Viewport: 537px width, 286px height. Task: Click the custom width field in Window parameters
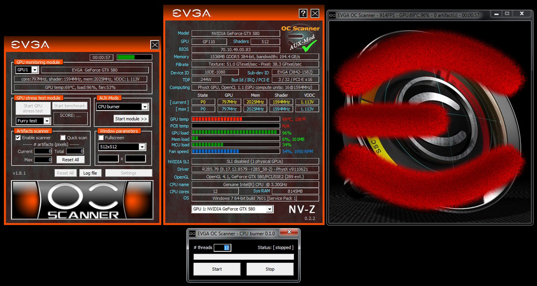pos(108,159)
